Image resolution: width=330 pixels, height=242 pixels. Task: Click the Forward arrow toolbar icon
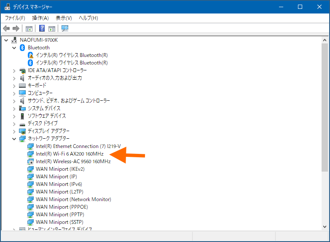click(x=16, y=28)
